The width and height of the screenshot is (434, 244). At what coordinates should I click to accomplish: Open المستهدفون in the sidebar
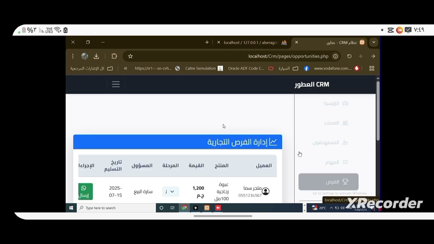330,143
